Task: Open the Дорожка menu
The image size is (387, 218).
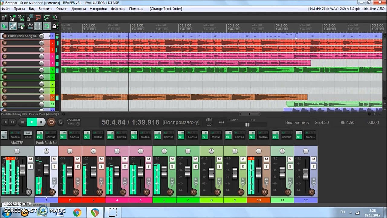Action: tap(79, 9)
